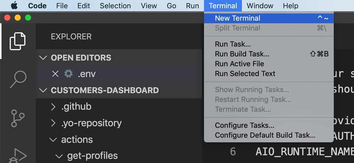Collapse the Open Editors section

(43, 58)
